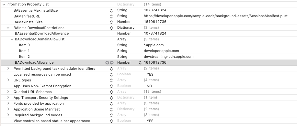The width and height of the screenshot is (297, 126).
Task: Click BAMaxInstallSize value 1610612736
Action: [x=155, y=22]
